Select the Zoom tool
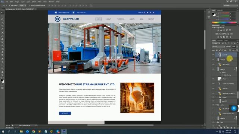 pyautogui.click(x=2, y=75)
